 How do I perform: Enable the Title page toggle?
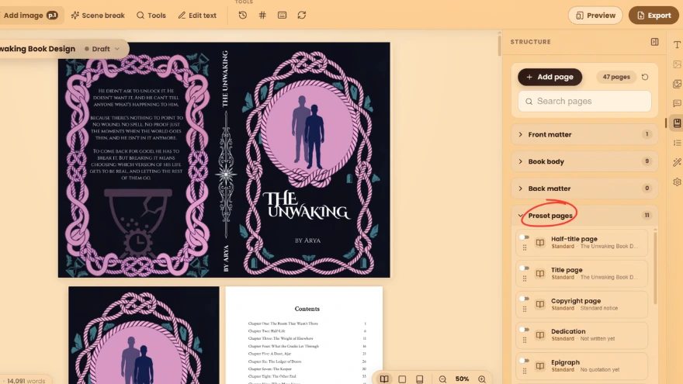coord(524,268)
